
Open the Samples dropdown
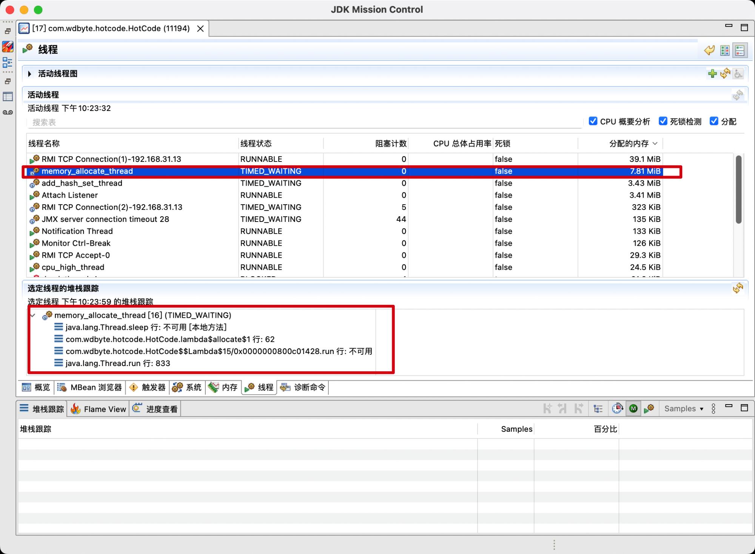(x=684, y=409)
